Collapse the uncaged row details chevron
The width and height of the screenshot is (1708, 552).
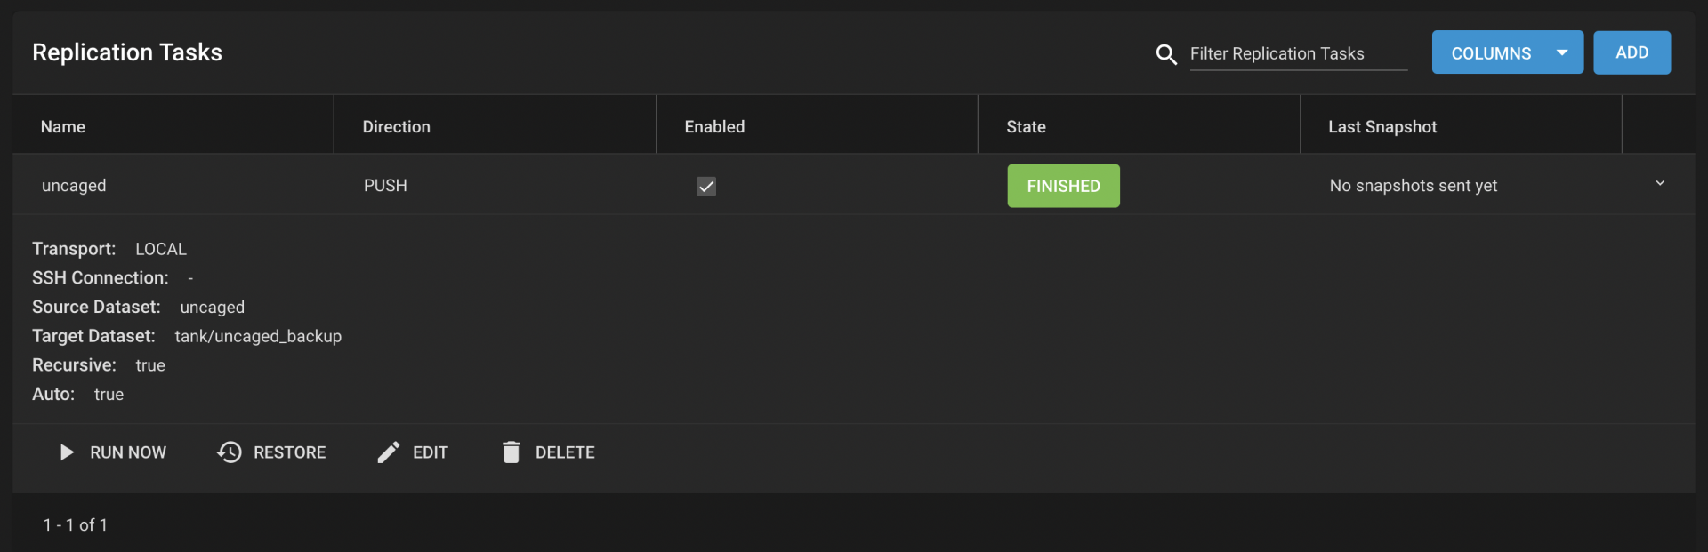pos(1659,183)
